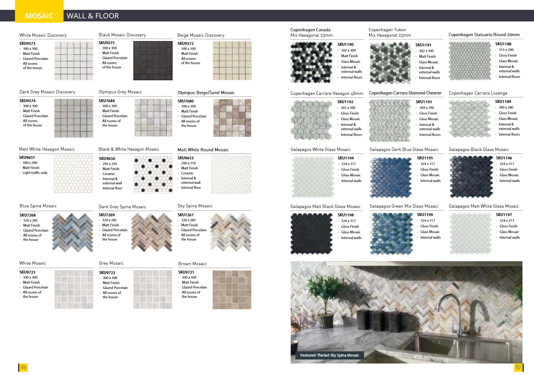Select the SKU1190 product code
Image resolution: width=534 pixels, height=375 pixels.
(345, 44)
